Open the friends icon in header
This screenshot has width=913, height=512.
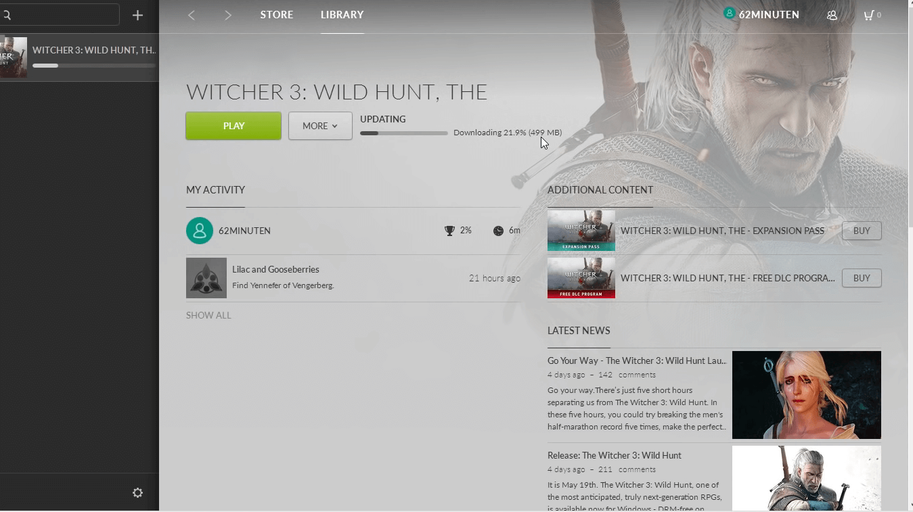point(832,15)
